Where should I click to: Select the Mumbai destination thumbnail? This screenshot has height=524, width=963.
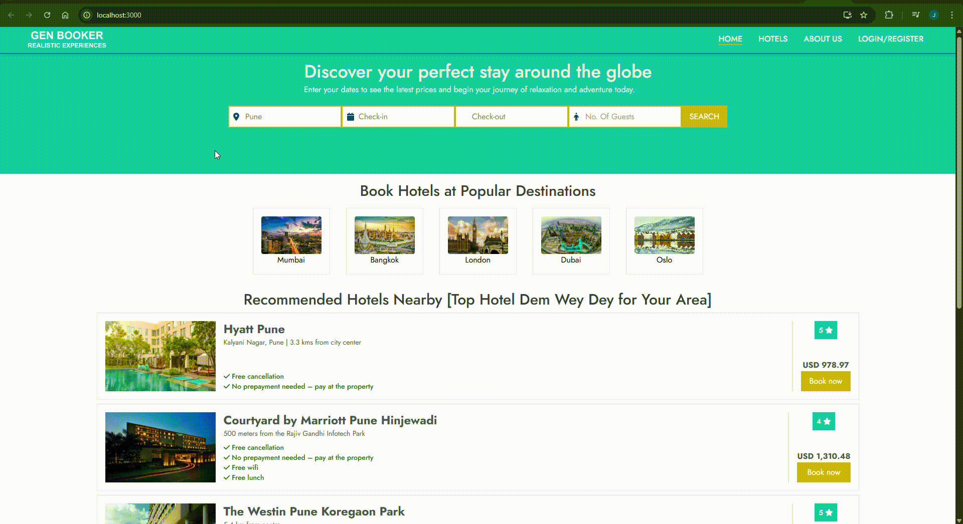point(291,235)
